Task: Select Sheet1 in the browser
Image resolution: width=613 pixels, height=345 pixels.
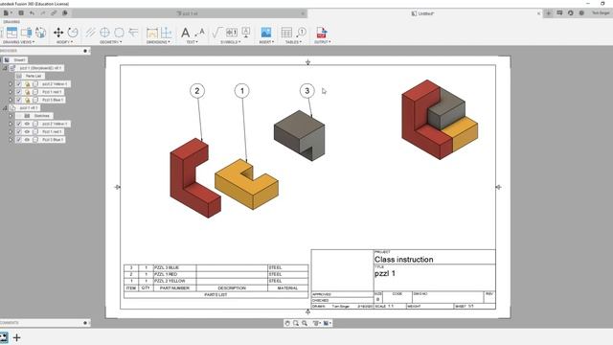Action: click(x=19, y=59)
